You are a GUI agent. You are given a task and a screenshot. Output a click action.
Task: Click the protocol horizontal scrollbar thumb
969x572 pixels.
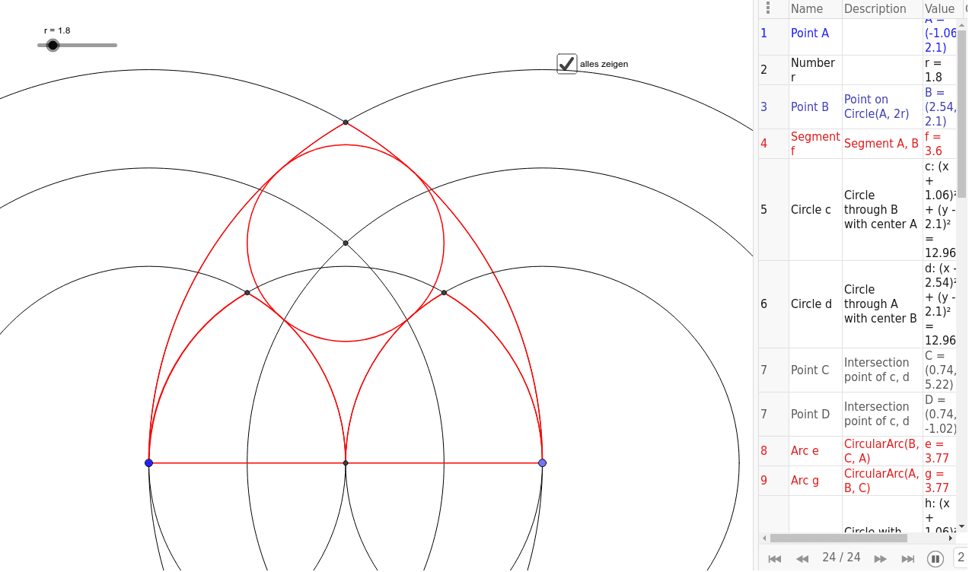(x=839, y=538)
